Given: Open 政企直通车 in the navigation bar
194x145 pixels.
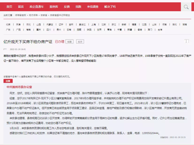Looking at the screenshot, I should [x=36, y=7].
